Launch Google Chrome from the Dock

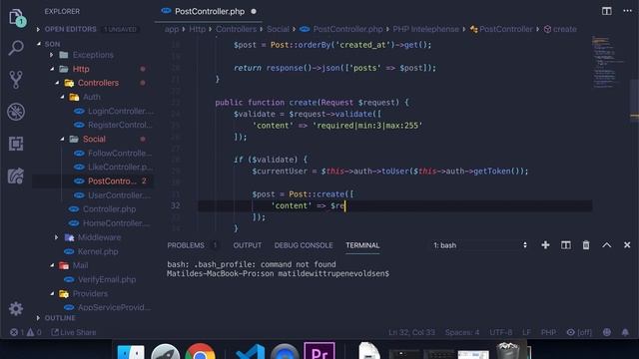pyautogui.click(x=200, y=352)
